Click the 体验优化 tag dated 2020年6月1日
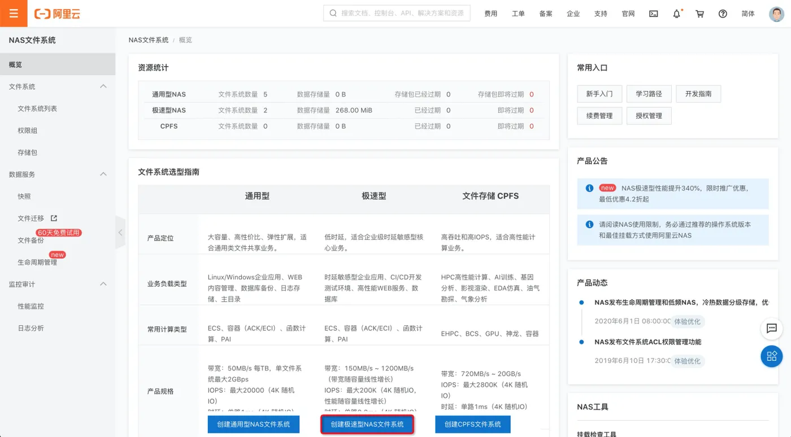The width and height of the screenshot is (791, 437). tap(688, 321)
